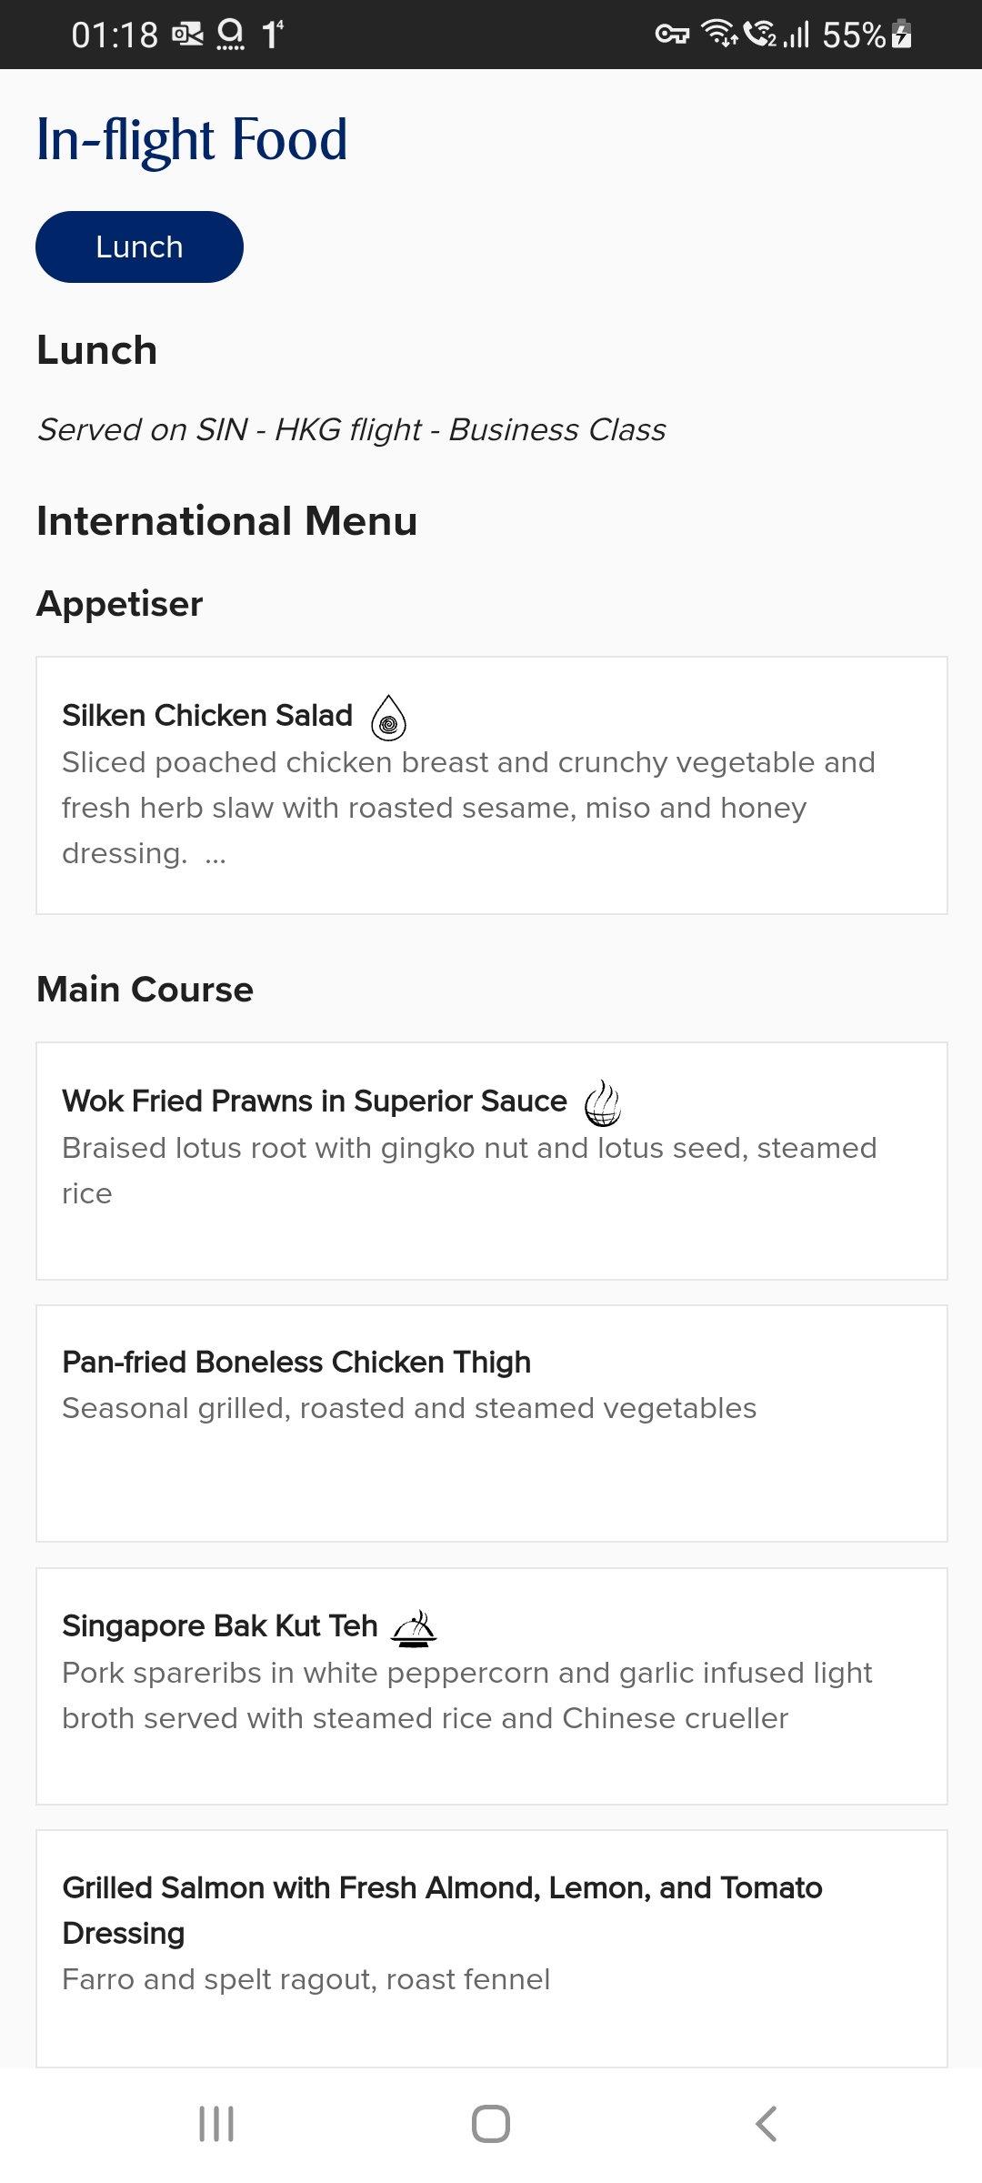Open the Wok Fried Prawns in Superior Sauce card

(x=491, y=1161)
